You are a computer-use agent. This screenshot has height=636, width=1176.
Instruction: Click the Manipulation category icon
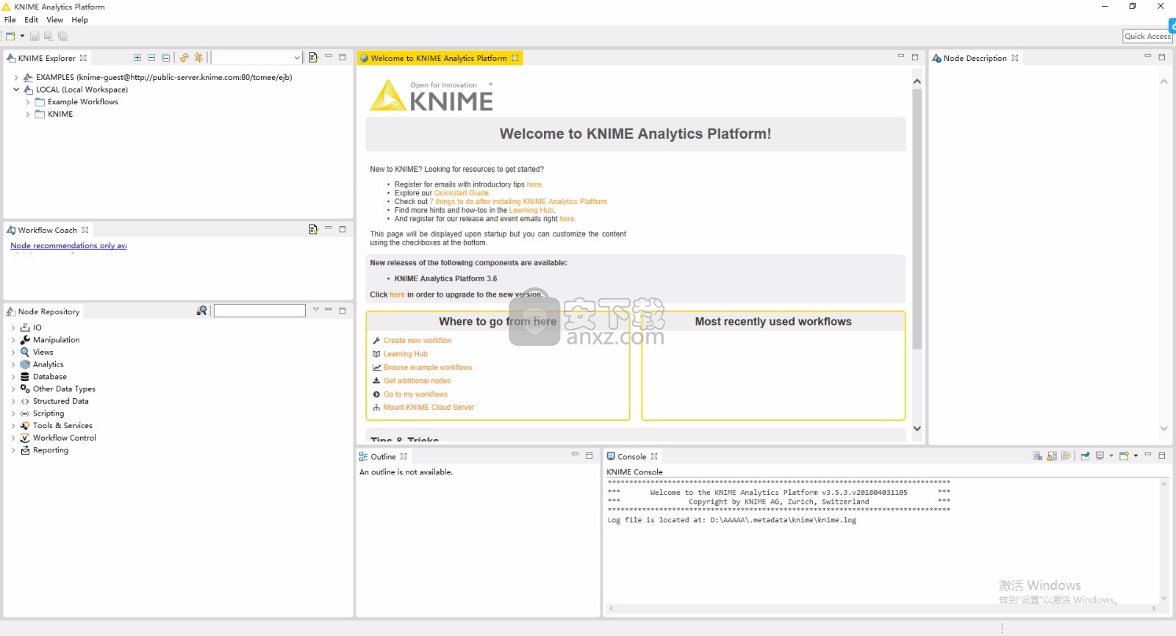tap(25, 340)
